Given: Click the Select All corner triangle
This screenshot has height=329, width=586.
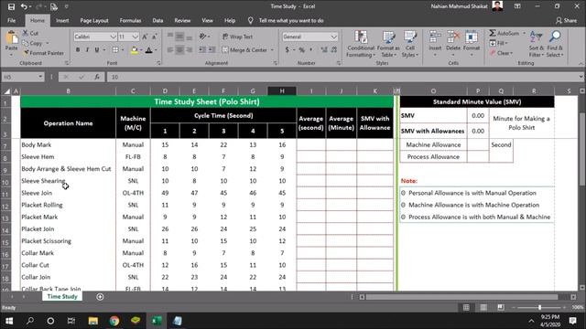Looking at the screenshot, I should pos(6,91).
